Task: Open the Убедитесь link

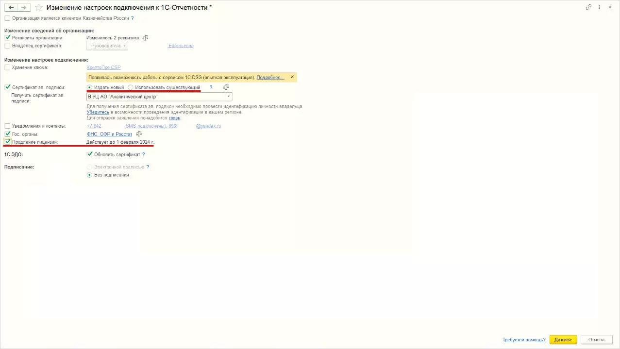Action: click(x=98, y=112)
